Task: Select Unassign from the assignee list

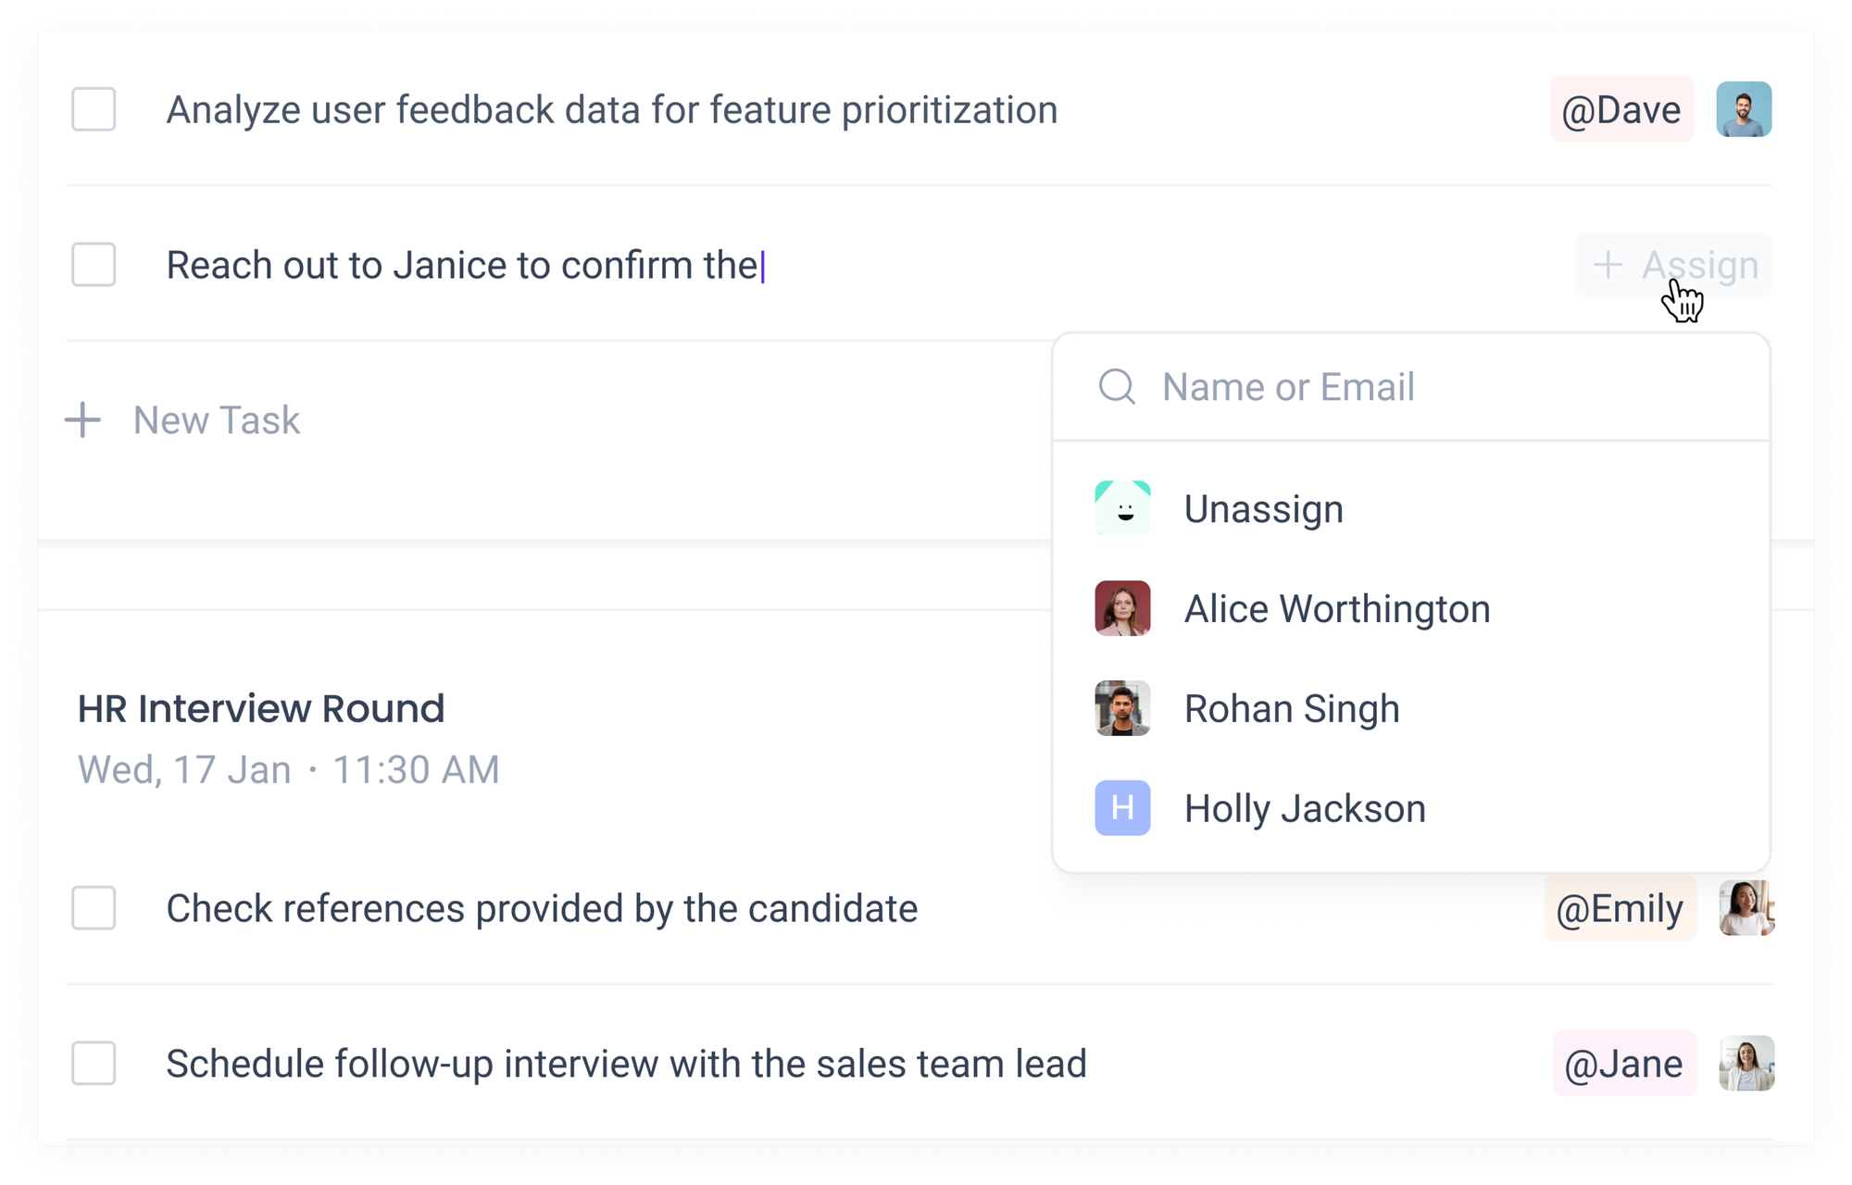Action: pos(1262,507)
